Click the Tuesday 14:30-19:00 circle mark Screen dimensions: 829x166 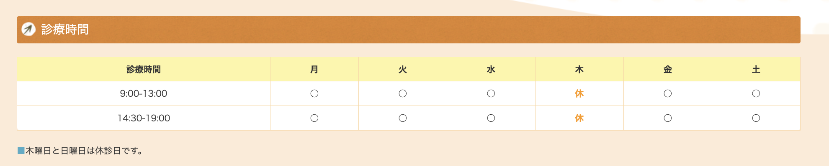(403, 118)
